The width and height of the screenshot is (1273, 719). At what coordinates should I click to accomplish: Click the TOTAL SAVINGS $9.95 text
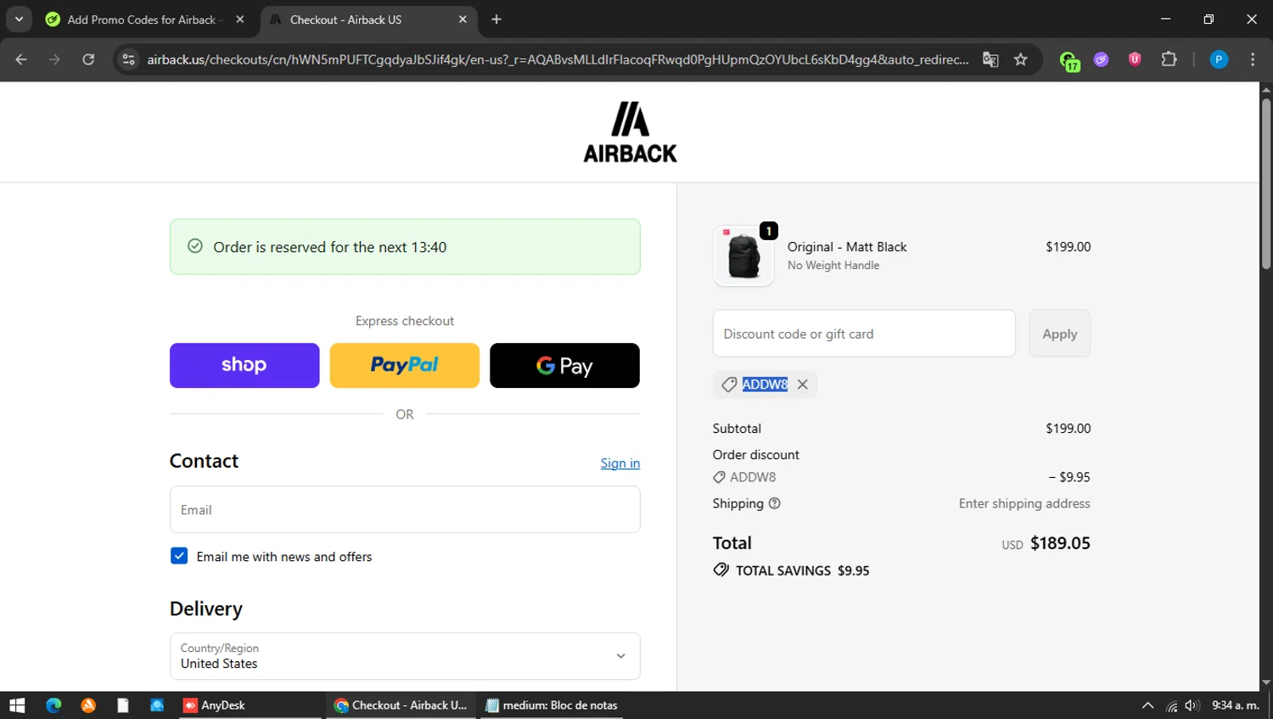[802, 570]
